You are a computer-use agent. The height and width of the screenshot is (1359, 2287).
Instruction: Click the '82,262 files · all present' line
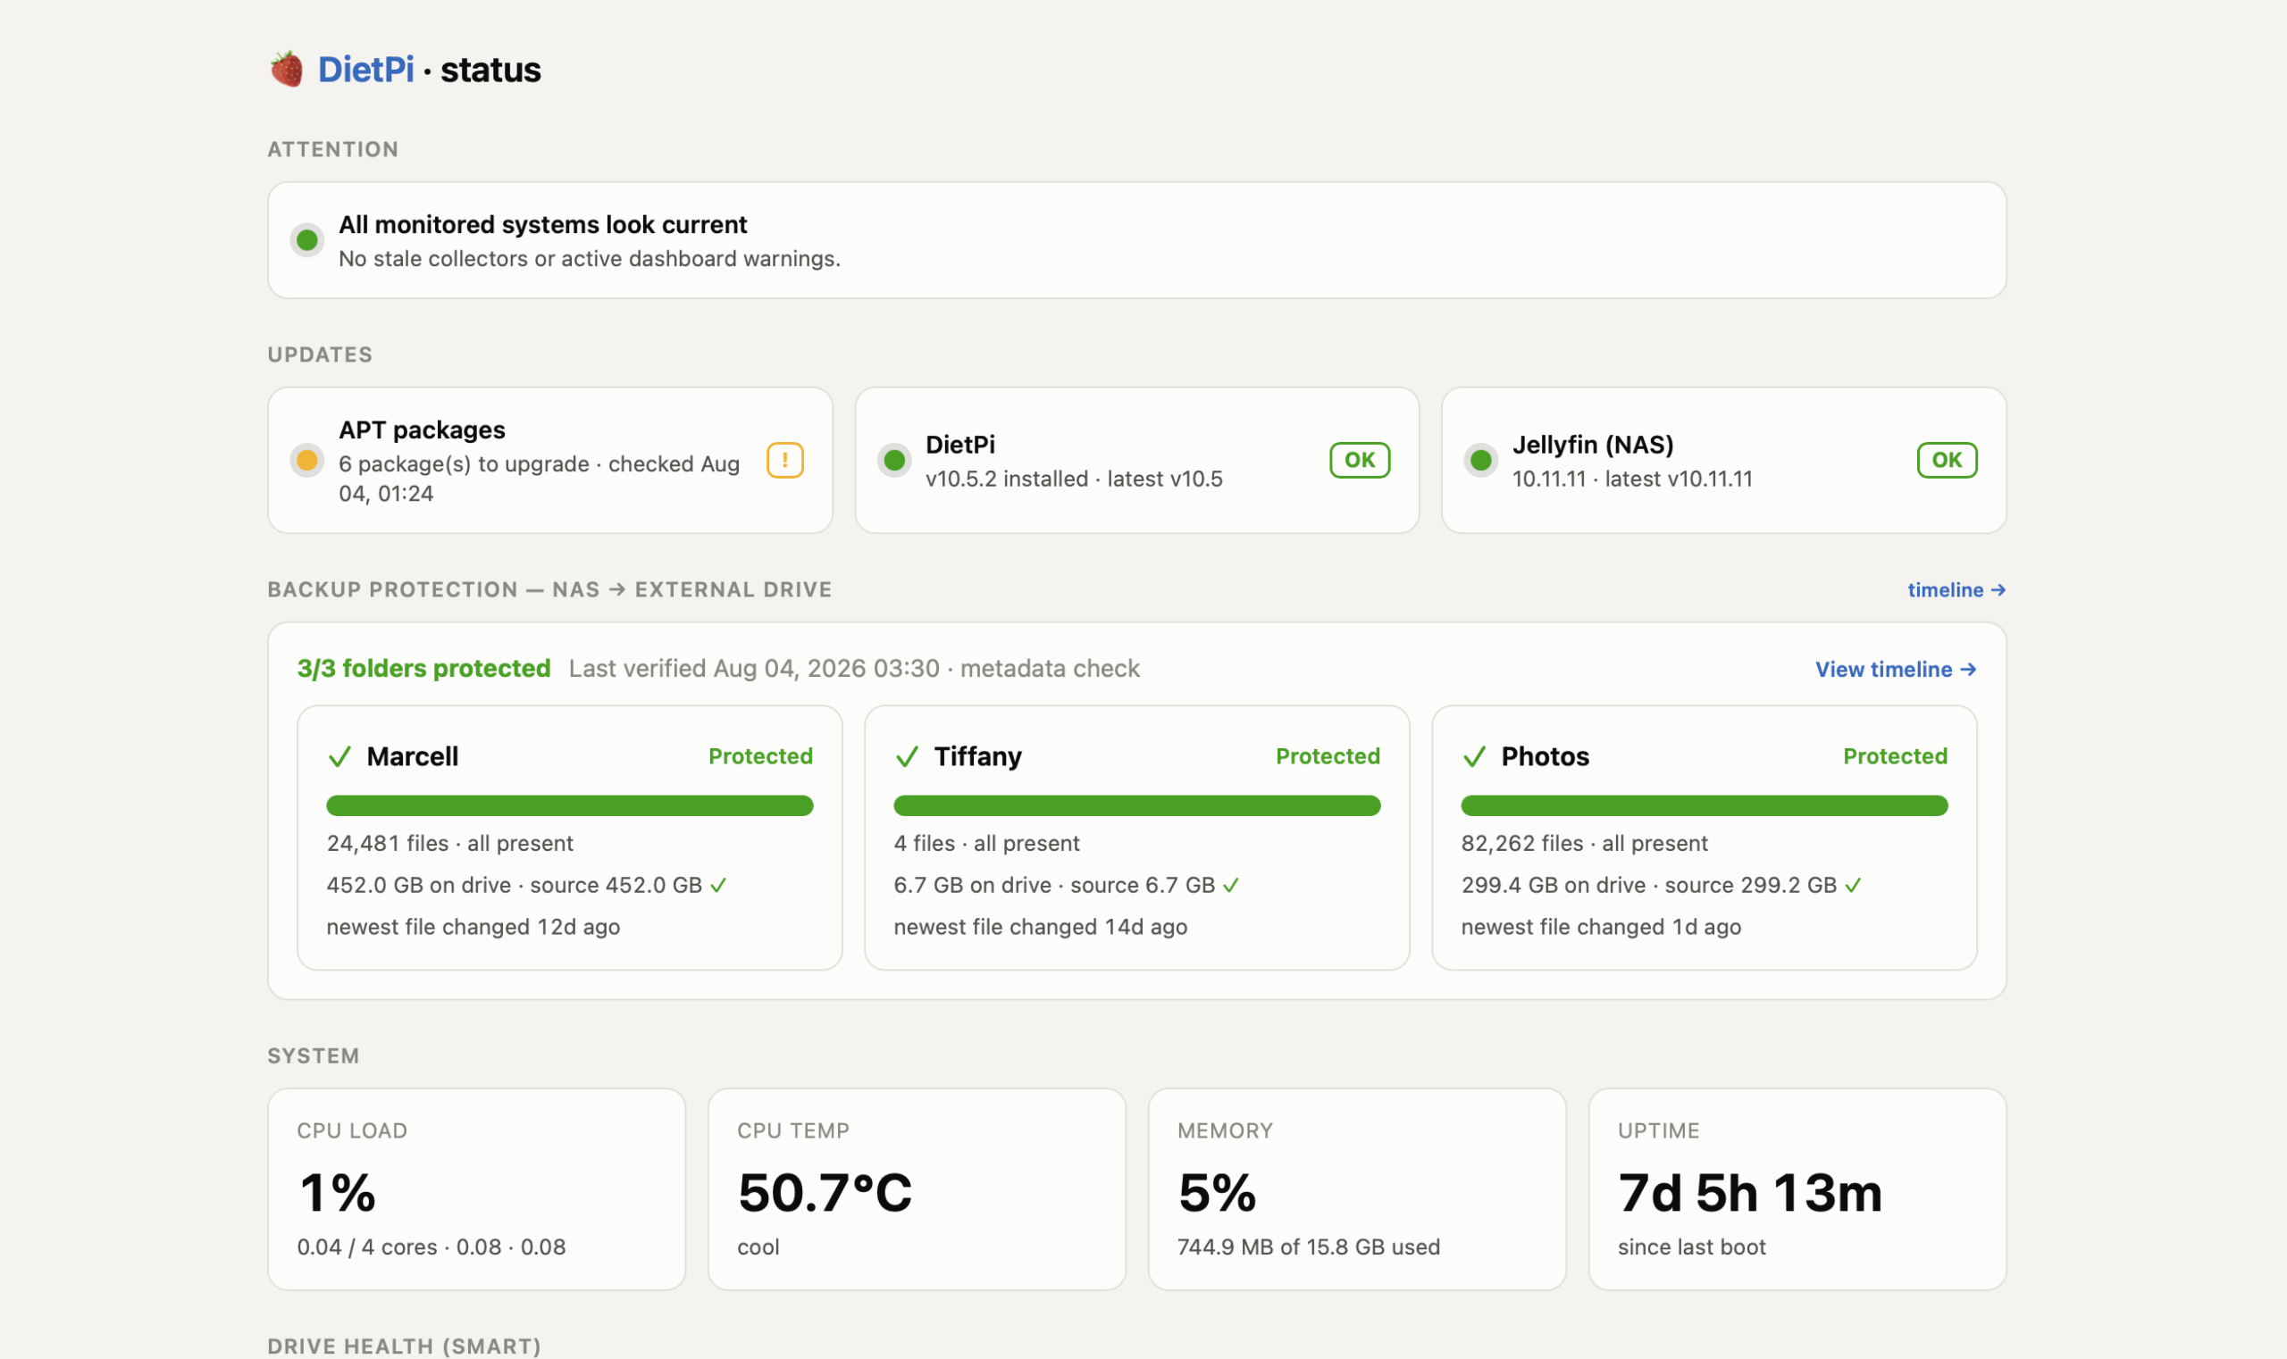[x=1584, y=844]
